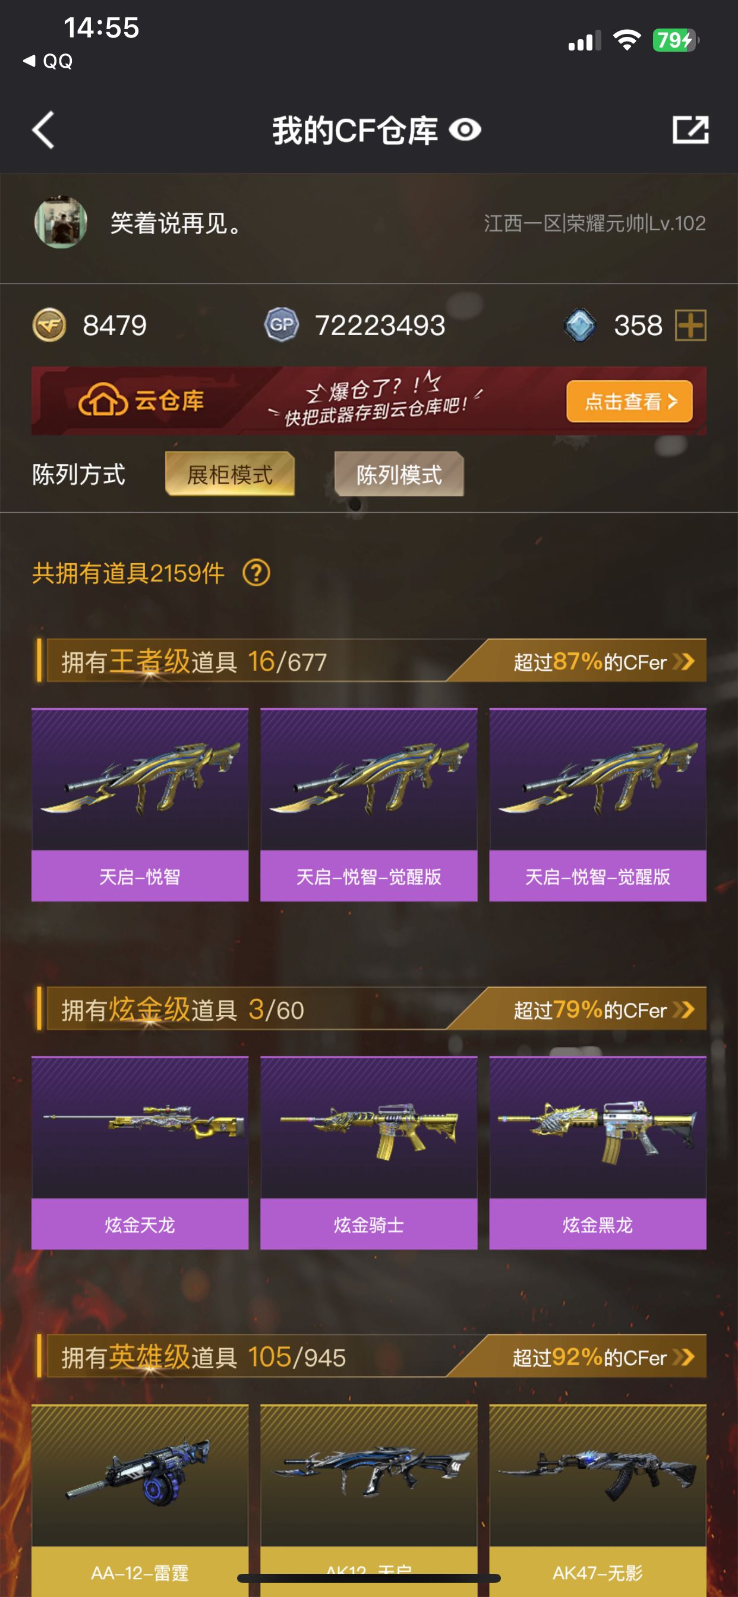The width and height of the screenshot is (738, 1597).
Task: Tap the CF points coin icon
Action: (49, 325)
